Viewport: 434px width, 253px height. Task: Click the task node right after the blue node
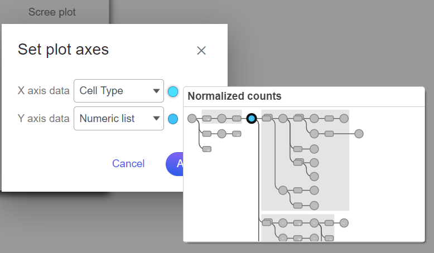pos(267,118)
